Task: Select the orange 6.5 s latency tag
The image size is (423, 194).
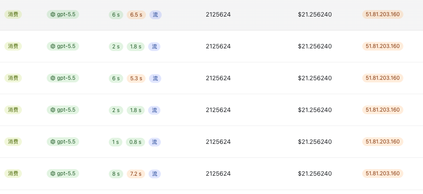Action: (x=136, y=15)
